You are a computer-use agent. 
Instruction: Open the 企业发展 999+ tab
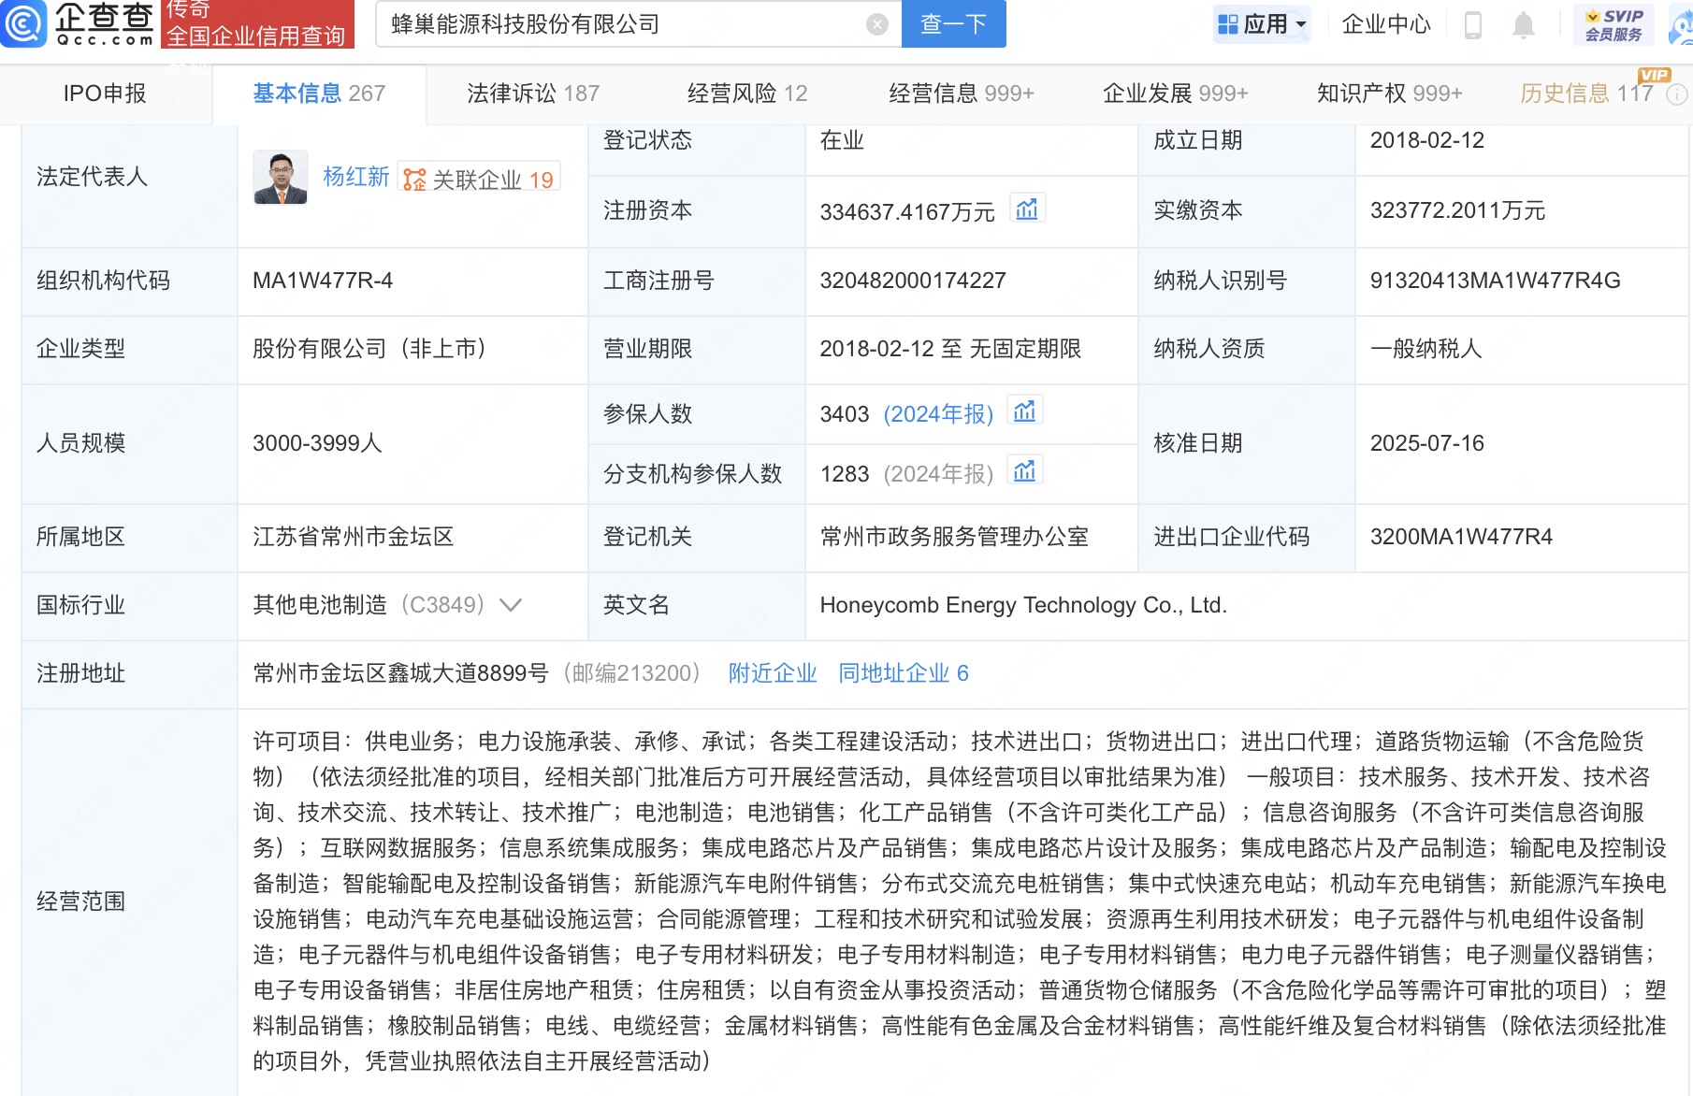pos(1176,94)
